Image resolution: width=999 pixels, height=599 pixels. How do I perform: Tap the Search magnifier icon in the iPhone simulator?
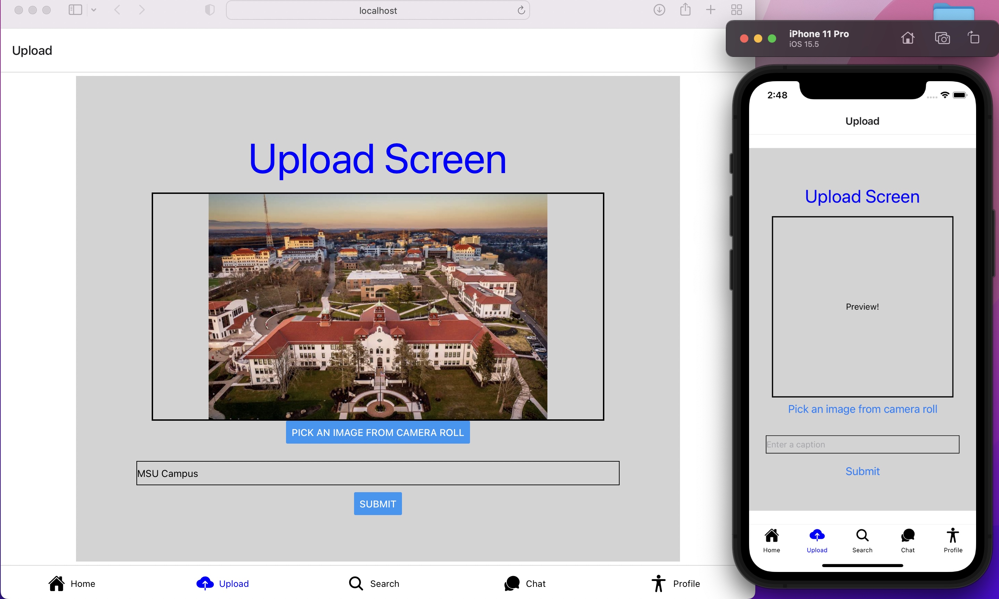click(x=862, y=536)
